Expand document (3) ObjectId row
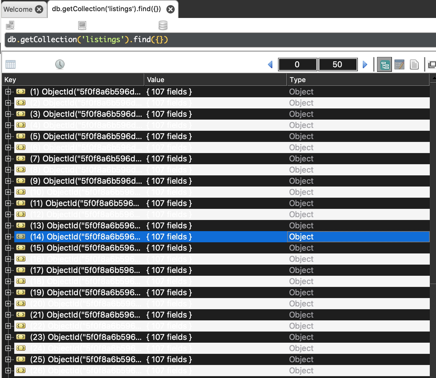 (8, 114)
